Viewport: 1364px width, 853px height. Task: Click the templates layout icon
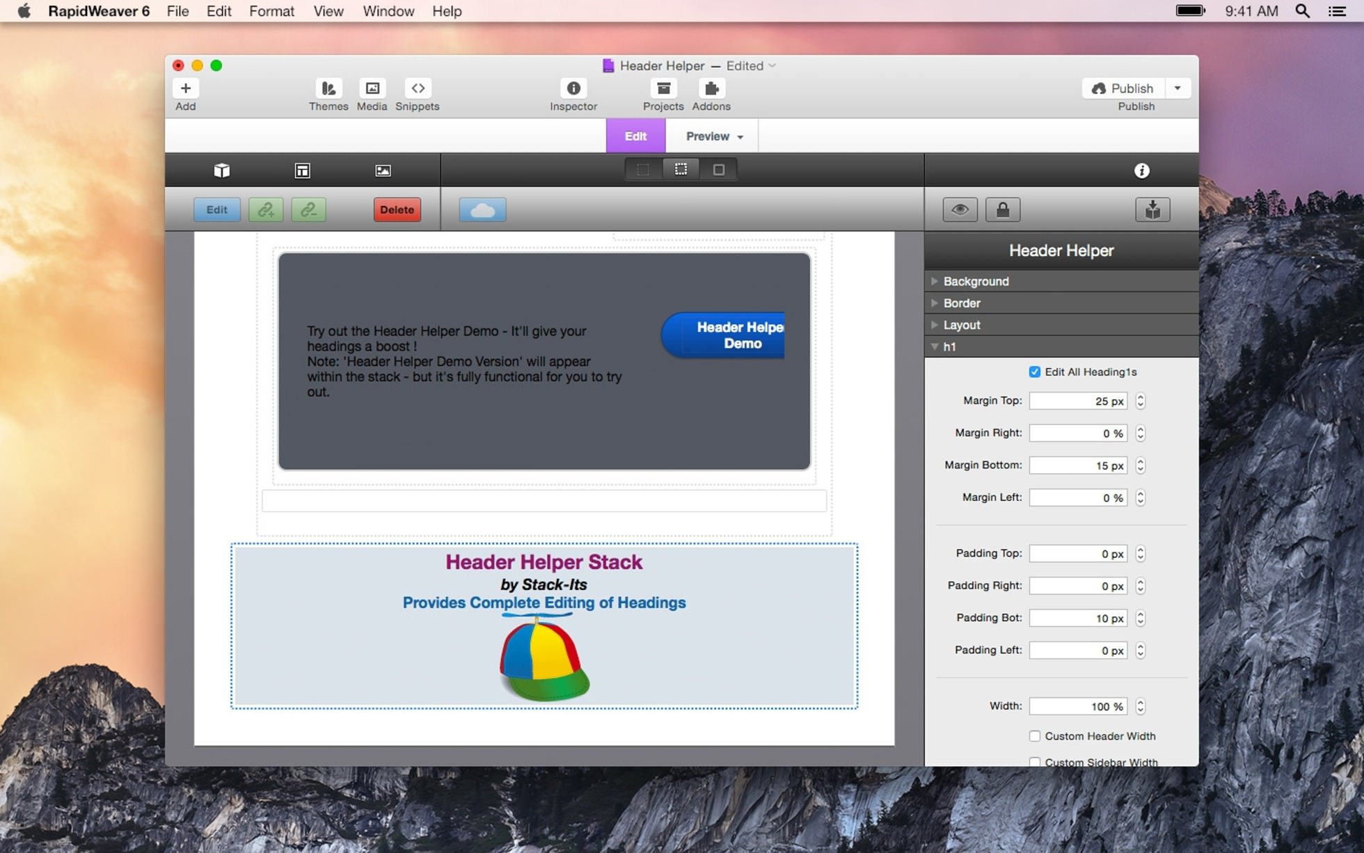click(302, 170)
